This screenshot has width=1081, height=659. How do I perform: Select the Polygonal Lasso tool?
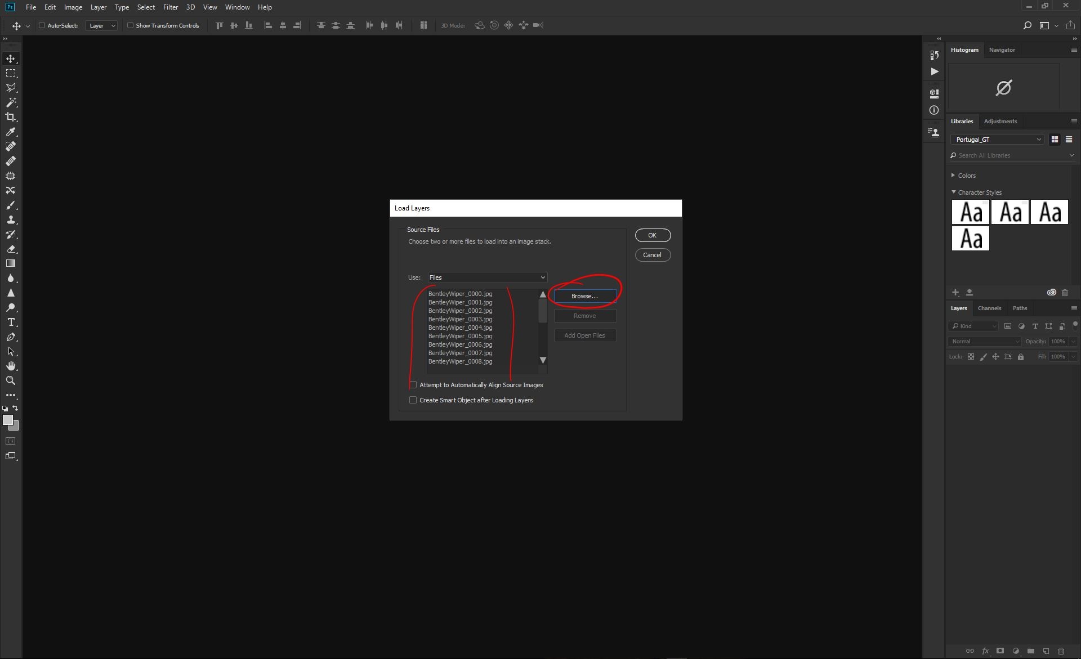(x=11, y=88)
